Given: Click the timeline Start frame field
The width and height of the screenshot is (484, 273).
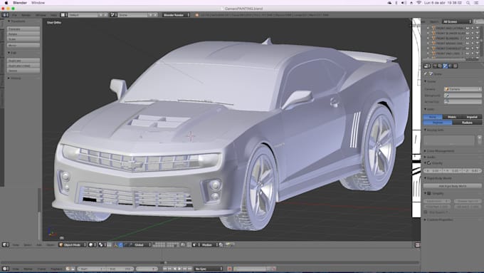Looking at the screenshot, I should pos(92,269).
